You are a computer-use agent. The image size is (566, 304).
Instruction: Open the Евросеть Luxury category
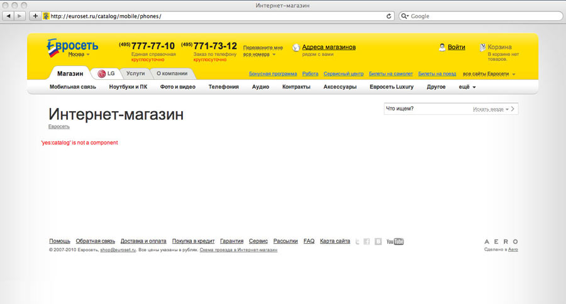tap(391, 87)
